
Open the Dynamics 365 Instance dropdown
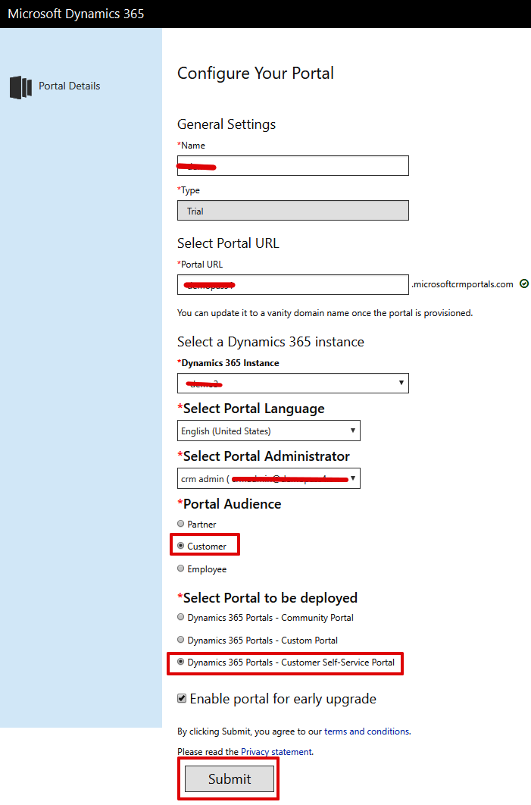point(293,384)
